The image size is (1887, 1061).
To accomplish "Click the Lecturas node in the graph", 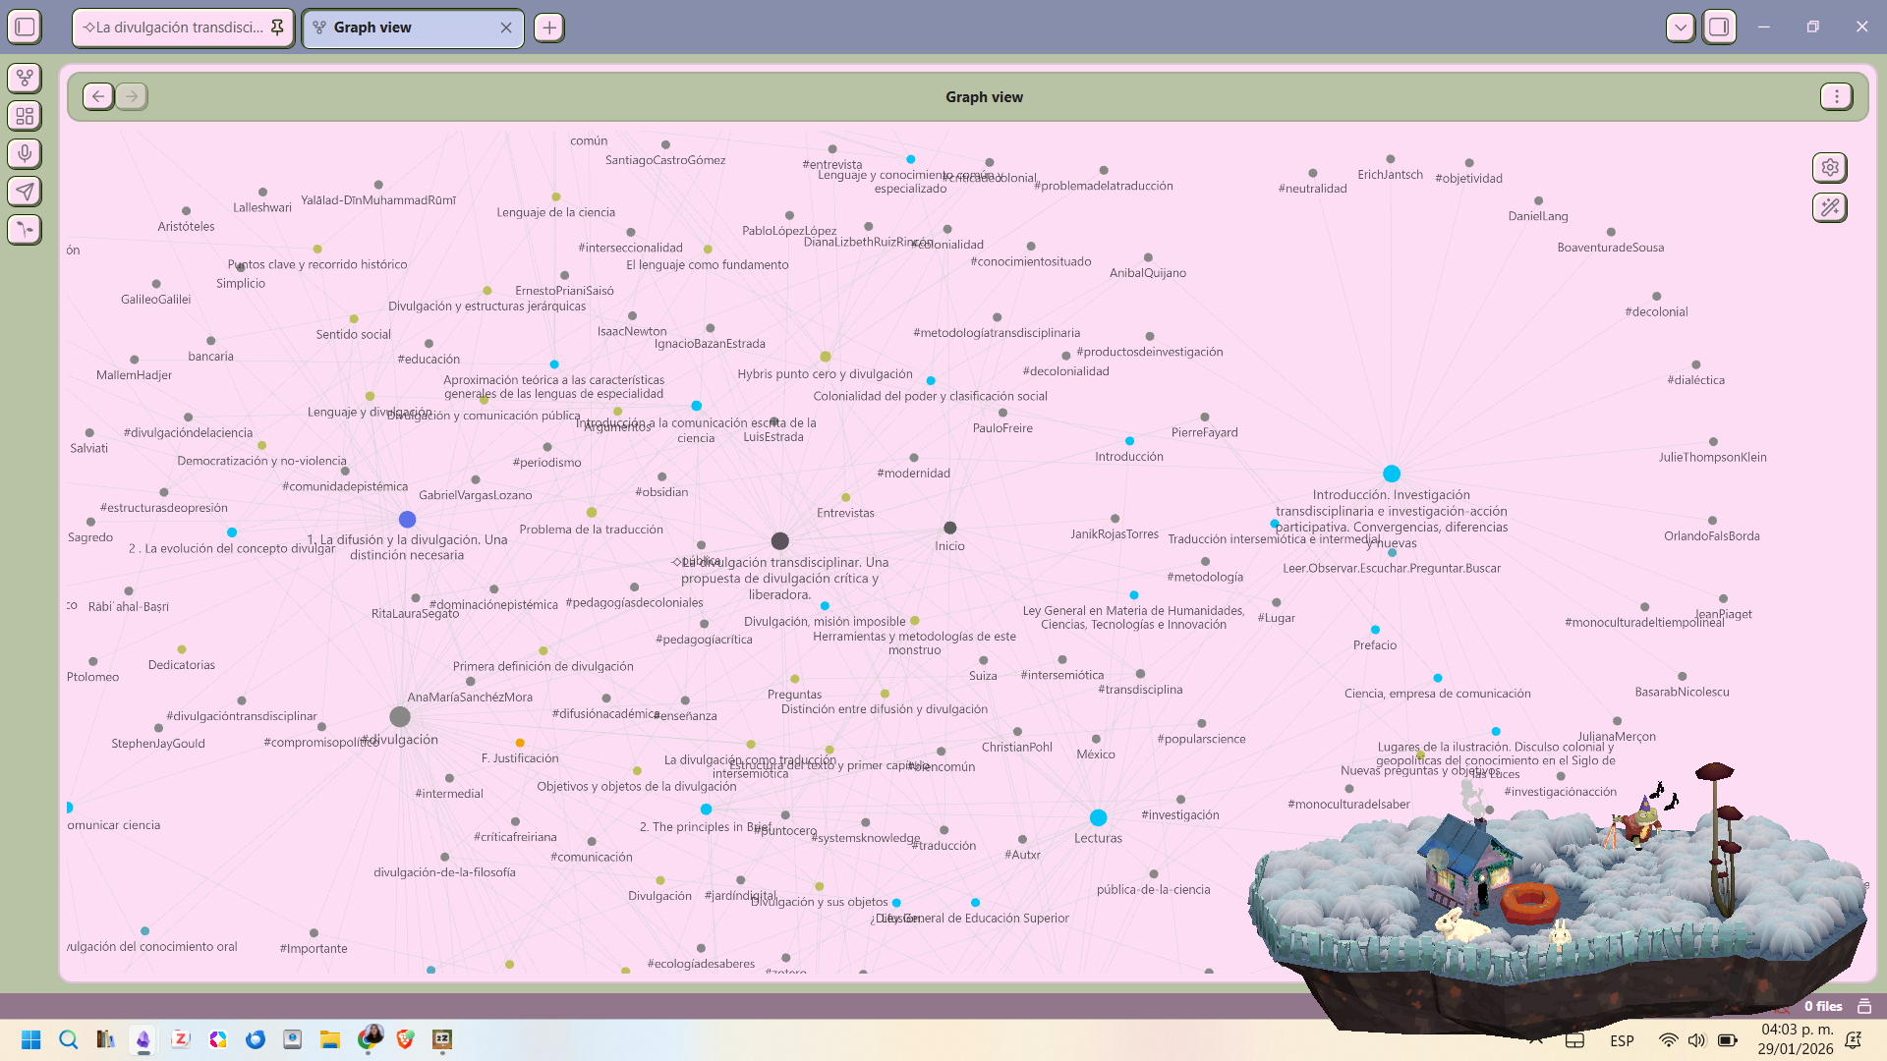I will [1098, 817].
